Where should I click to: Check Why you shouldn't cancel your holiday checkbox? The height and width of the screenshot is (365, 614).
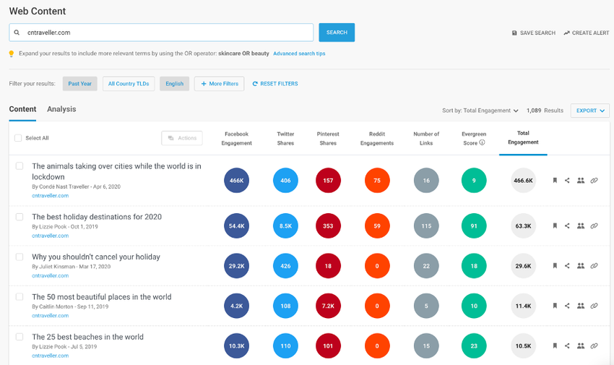[20, 257]
